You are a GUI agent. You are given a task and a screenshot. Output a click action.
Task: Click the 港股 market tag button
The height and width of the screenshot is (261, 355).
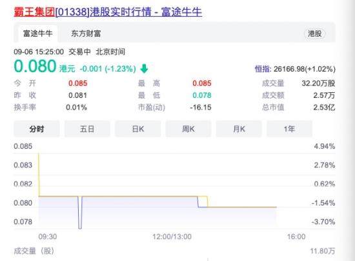[x=314, y=34]
